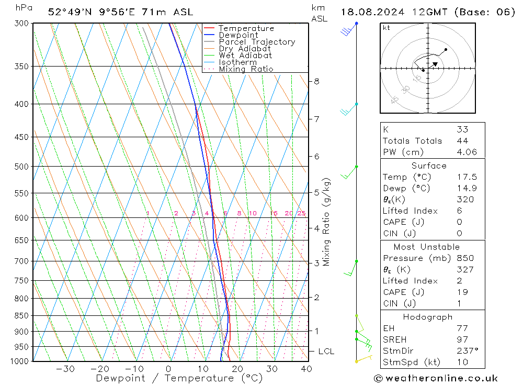Click the 'Hodograph' section heading
Image resolution: width=523 pixels, height=384 pixels.
428,317
